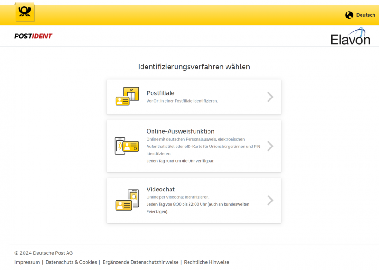Click text 'Jeden Tag rund um die Uhr verfügbar.'
Viewport: 379px width, 270px height.
[180, 161]
